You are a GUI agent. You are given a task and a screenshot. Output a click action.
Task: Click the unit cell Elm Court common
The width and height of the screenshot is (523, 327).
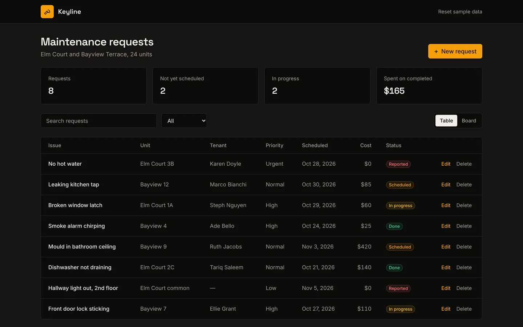pyautogui.click(x=165, y=288)
